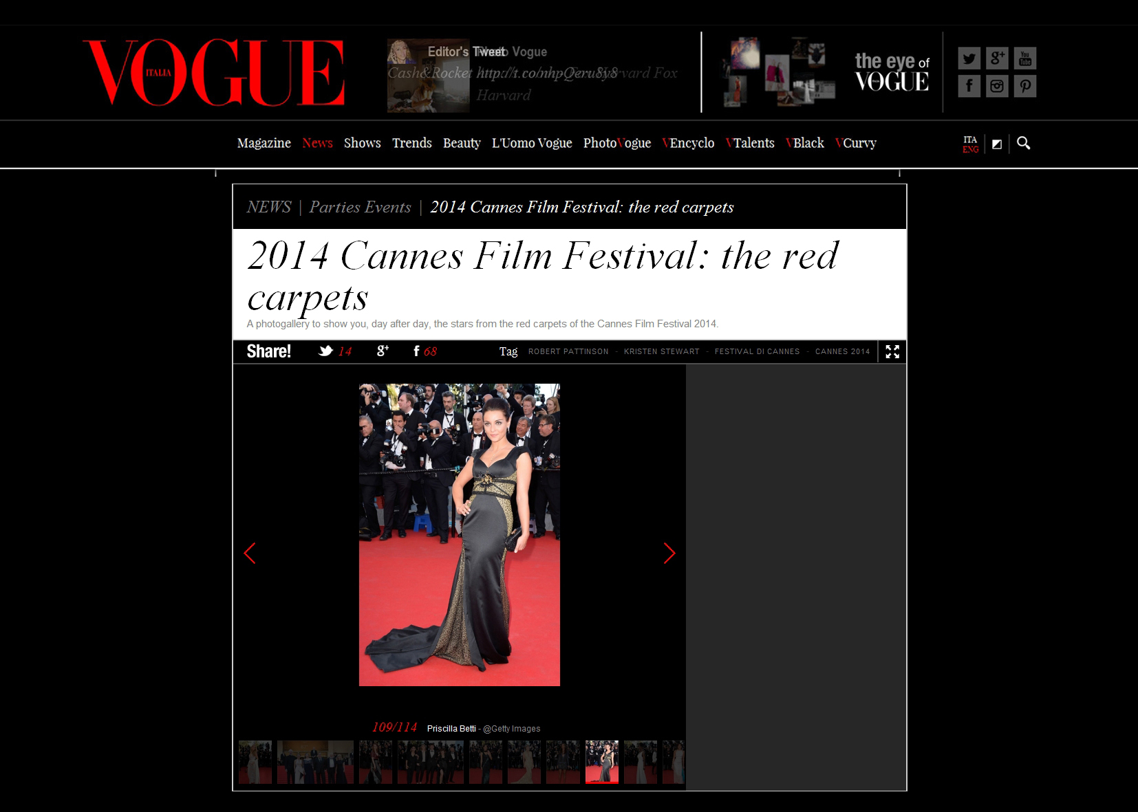
Task: Open Vogue's Instagram page icon
Action: pyautogui.click(x=997, y=86)
